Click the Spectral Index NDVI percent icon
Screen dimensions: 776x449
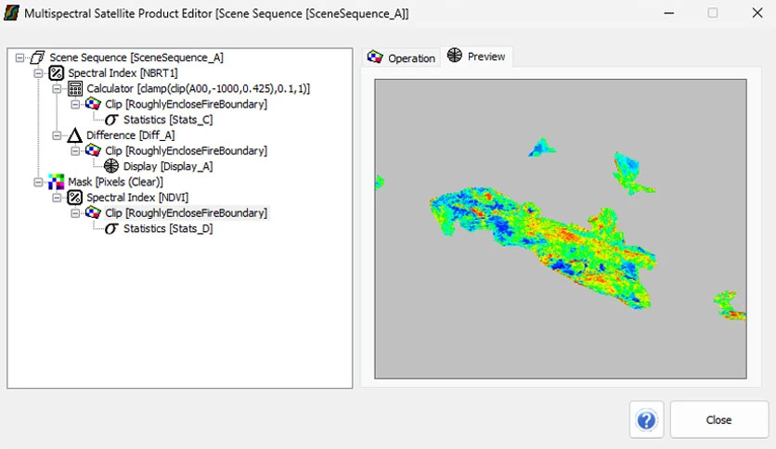[x=75, y=198]
